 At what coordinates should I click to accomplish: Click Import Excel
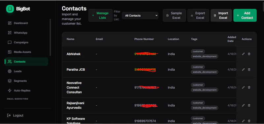pos(221,15)
